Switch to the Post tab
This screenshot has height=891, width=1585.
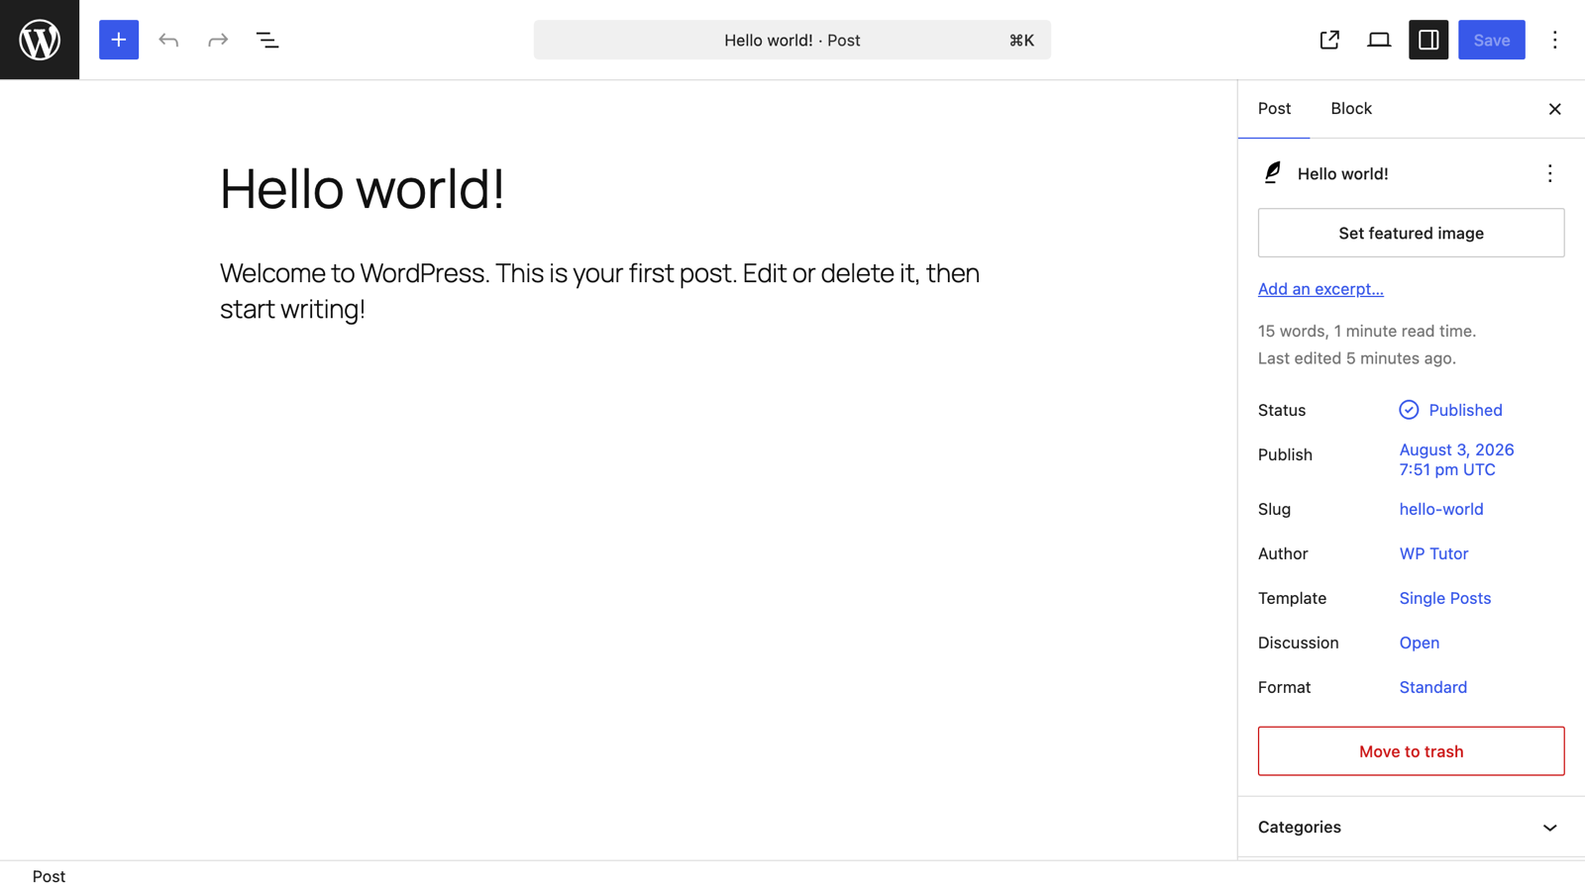(x=1274, y=109)
